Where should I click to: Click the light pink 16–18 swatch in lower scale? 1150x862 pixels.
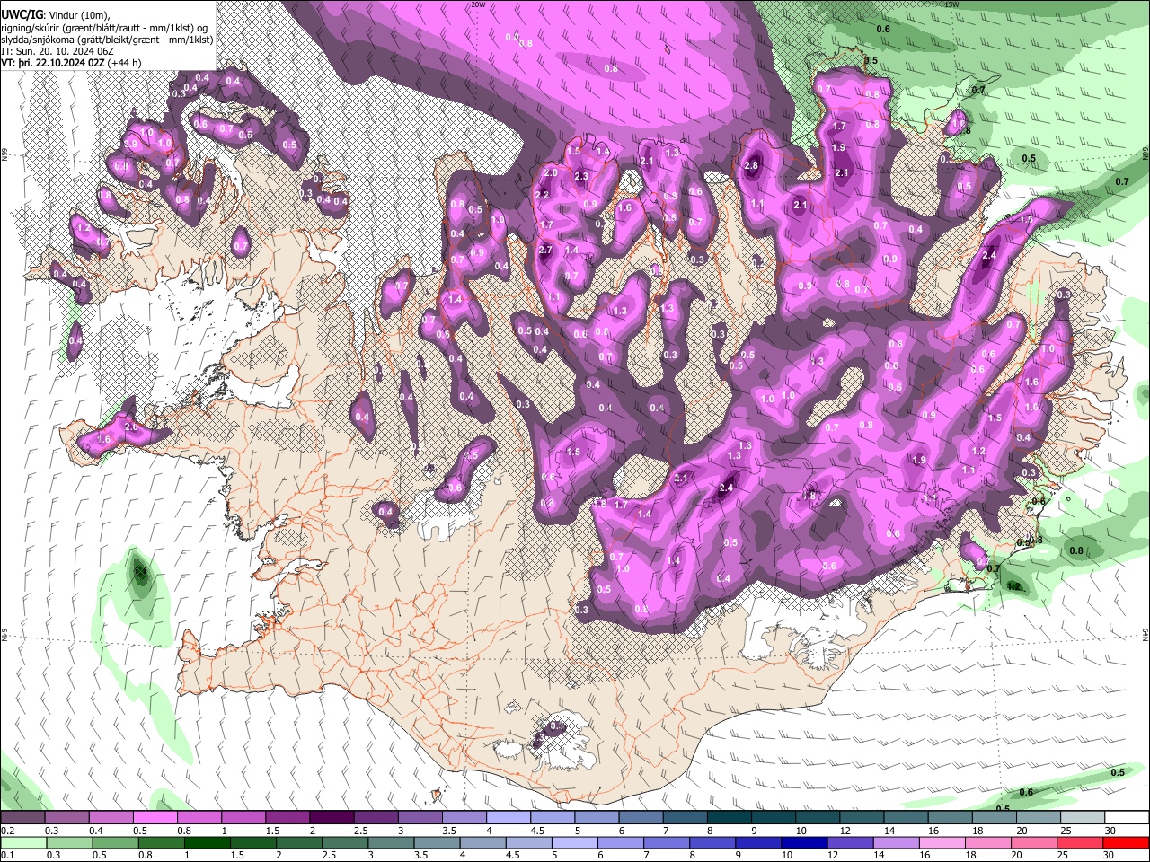(x=942, y=841)
